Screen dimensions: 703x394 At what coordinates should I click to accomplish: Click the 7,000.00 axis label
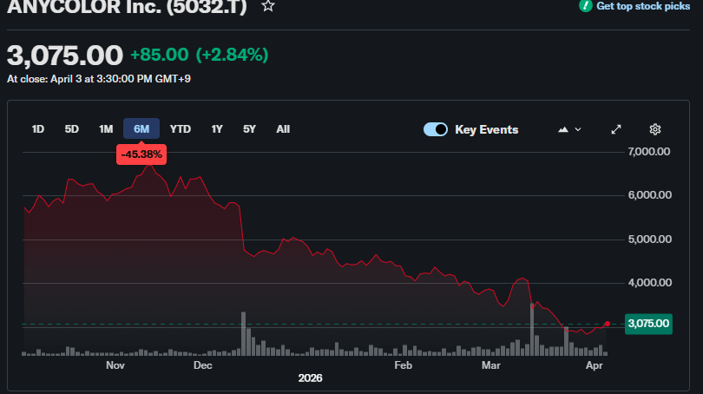coord(649,152)
